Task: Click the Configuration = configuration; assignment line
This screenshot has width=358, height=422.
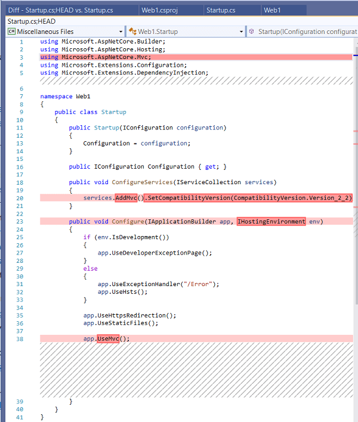Action: point(137,143)
